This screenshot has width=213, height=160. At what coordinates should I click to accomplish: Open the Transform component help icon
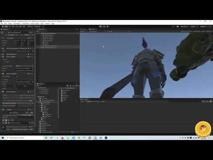coord(28,38)
